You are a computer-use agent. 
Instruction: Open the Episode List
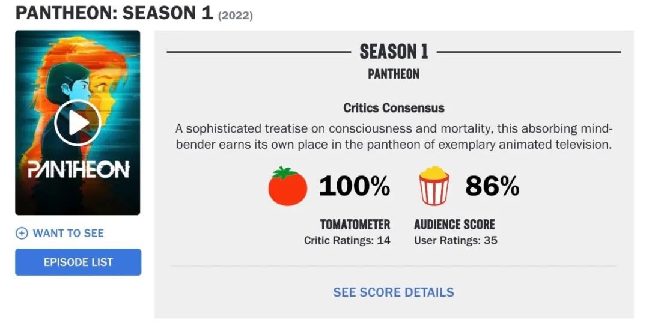pos(78,262)
